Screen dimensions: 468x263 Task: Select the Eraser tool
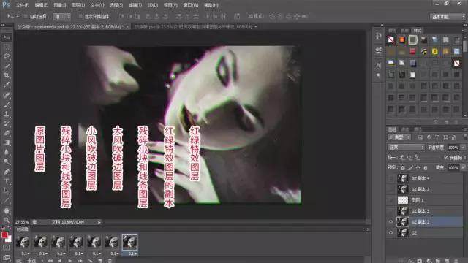[7, 133]
